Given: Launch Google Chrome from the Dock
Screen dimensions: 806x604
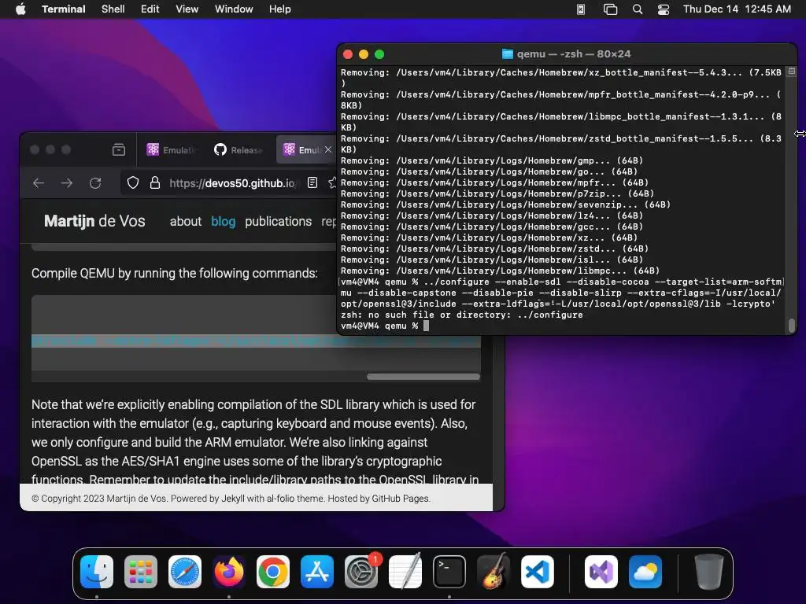Looking at the screenshot, I should click(x=273, y=572).
